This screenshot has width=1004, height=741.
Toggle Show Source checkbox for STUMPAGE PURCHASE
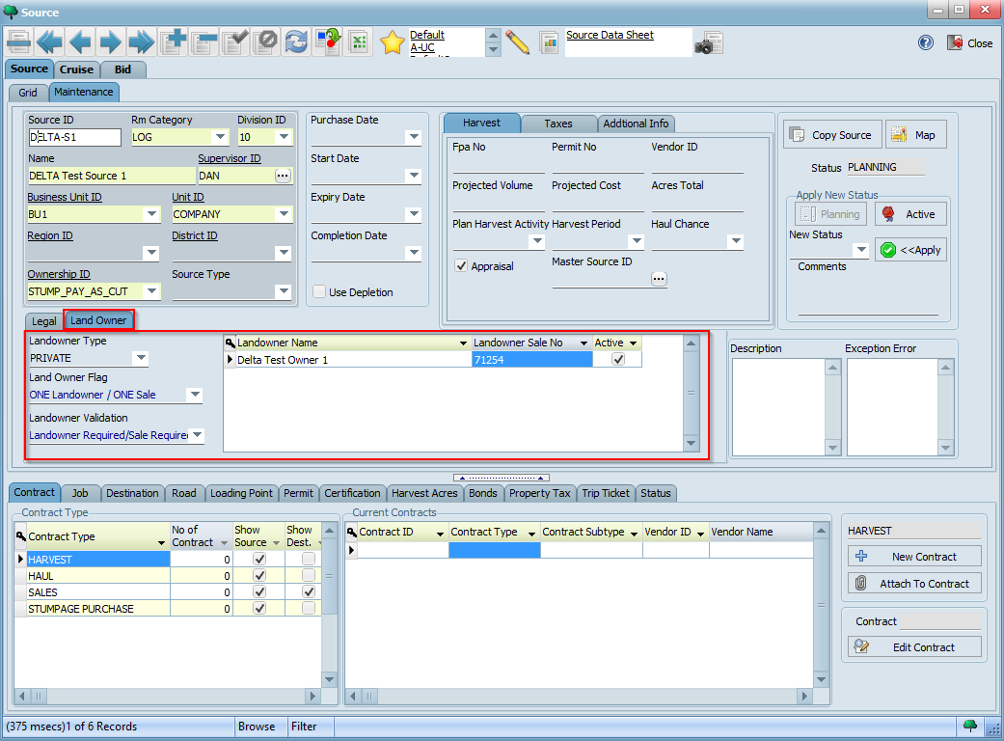[259, 608]
